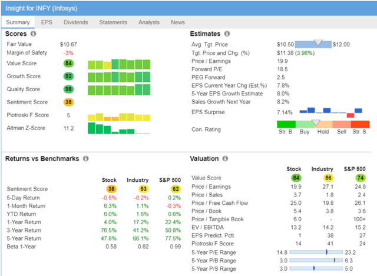Click the 5-Year P/B Range bar
This screenshot has height=276, width=377.
[x=316, y=260]
